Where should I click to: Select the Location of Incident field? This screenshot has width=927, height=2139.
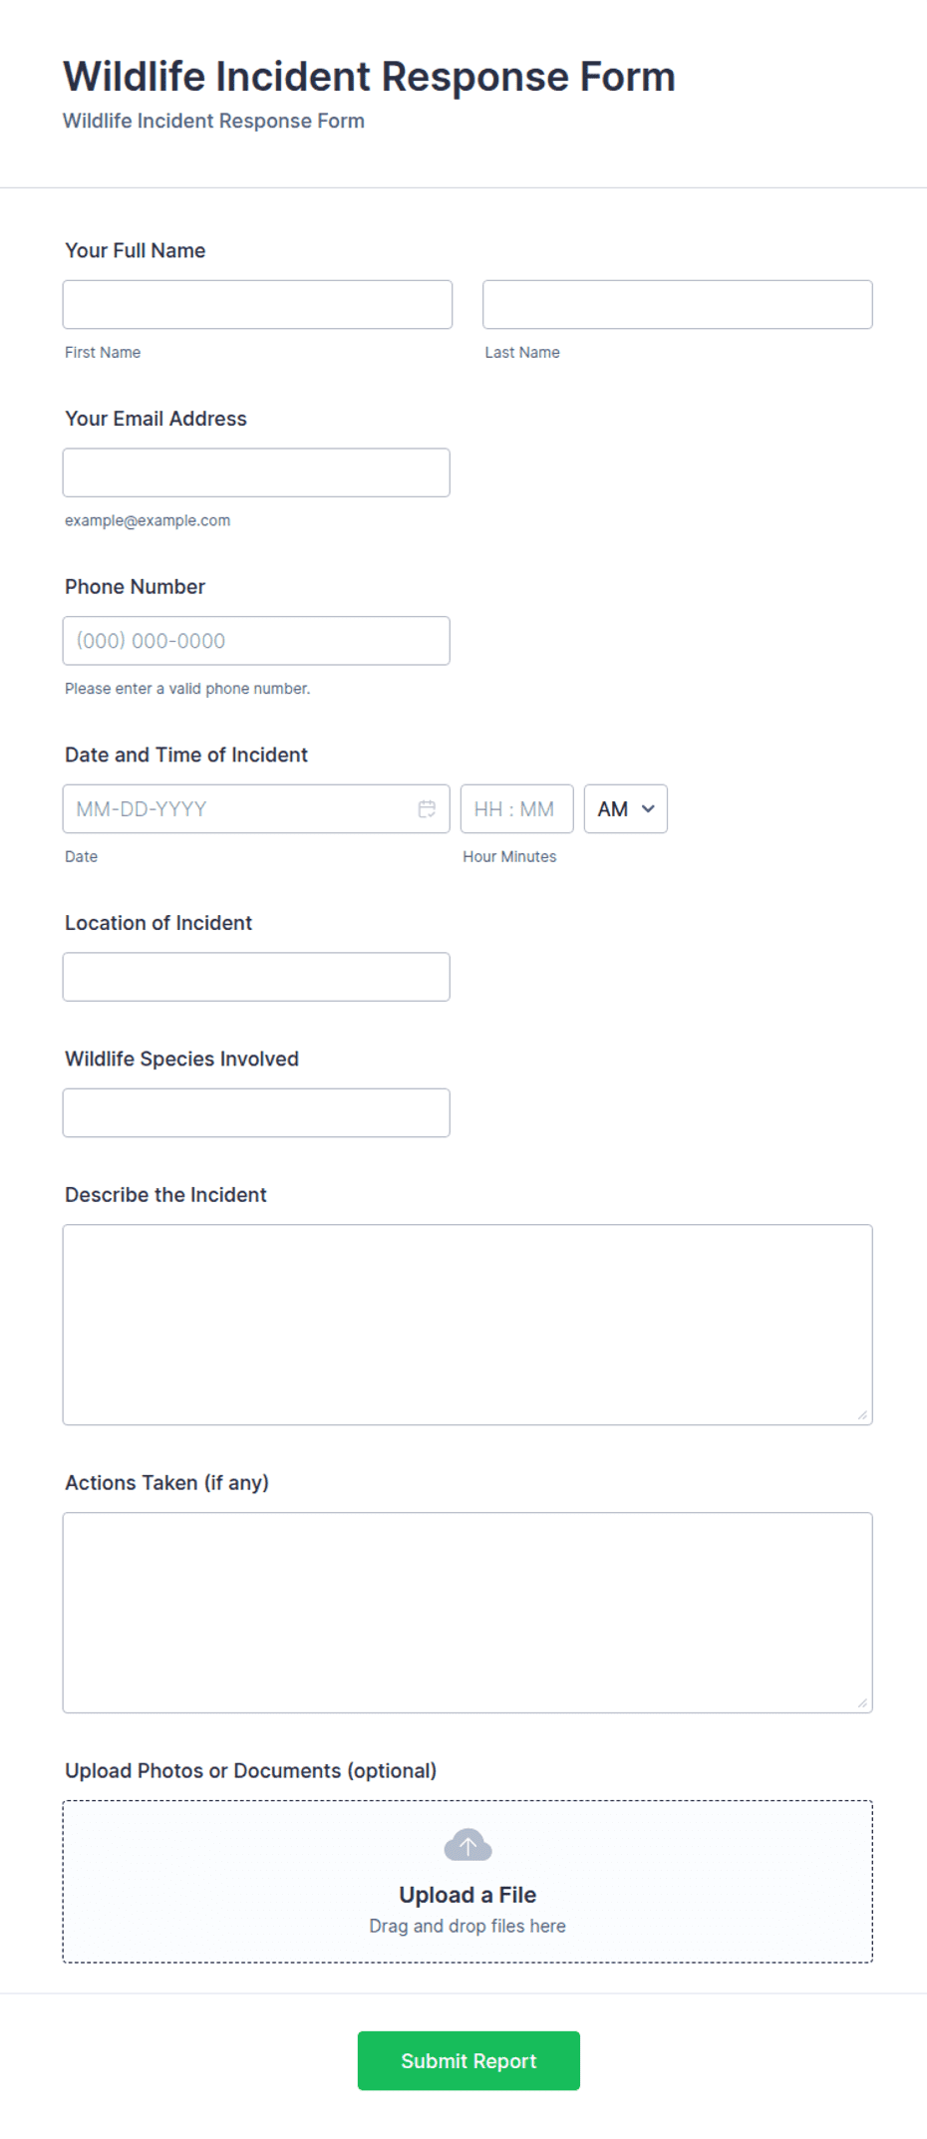click(x=256, y=977)
